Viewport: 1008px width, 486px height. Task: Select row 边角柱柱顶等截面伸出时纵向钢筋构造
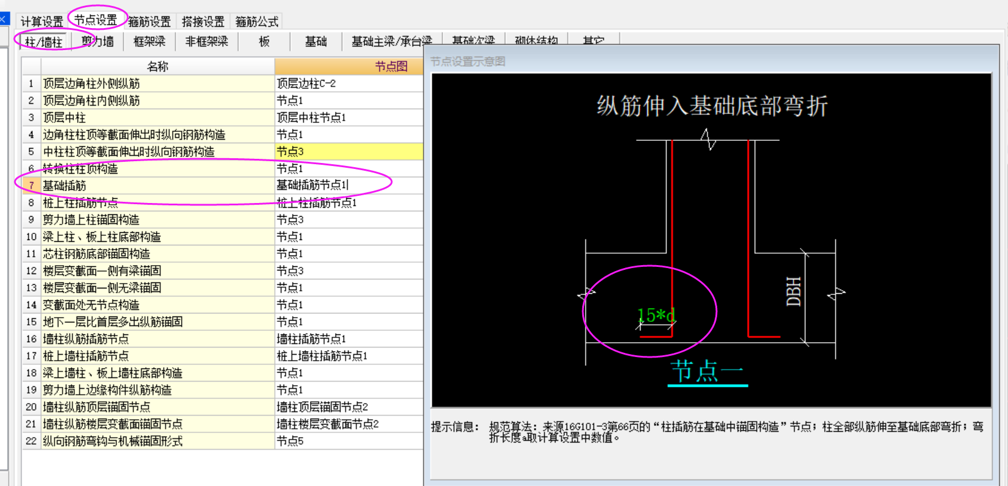point(158,134)
